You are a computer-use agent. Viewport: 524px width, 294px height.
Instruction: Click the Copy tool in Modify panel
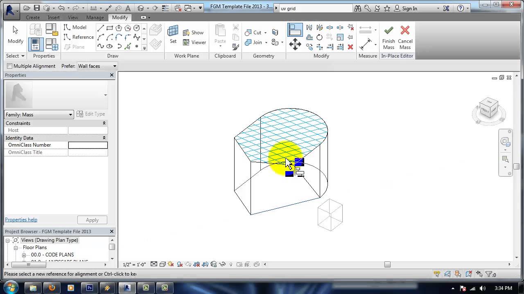pyautogui.click(x=309, y=47)
